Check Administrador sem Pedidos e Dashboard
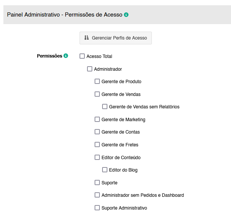Screen dimensions: 231x222 tap(97, 195)
